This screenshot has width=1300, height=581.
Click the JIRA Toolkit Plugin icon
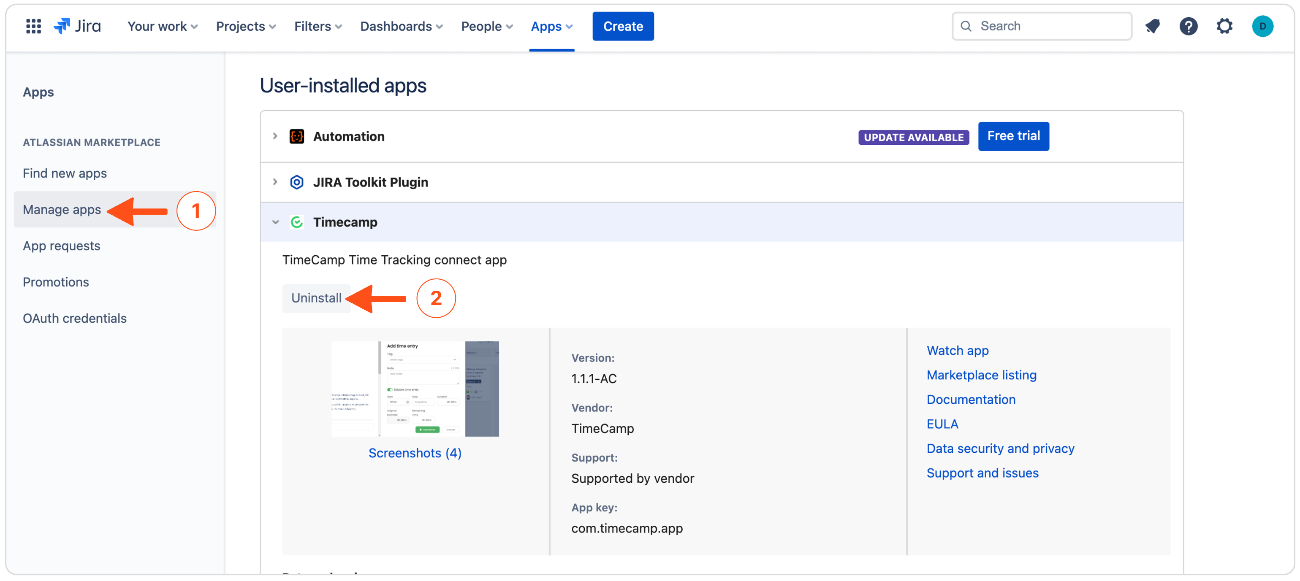click(x=297, y=182)
